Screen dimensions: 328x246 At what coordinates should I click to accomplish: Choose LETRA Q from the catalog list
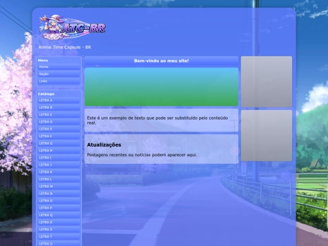[59, 215]
